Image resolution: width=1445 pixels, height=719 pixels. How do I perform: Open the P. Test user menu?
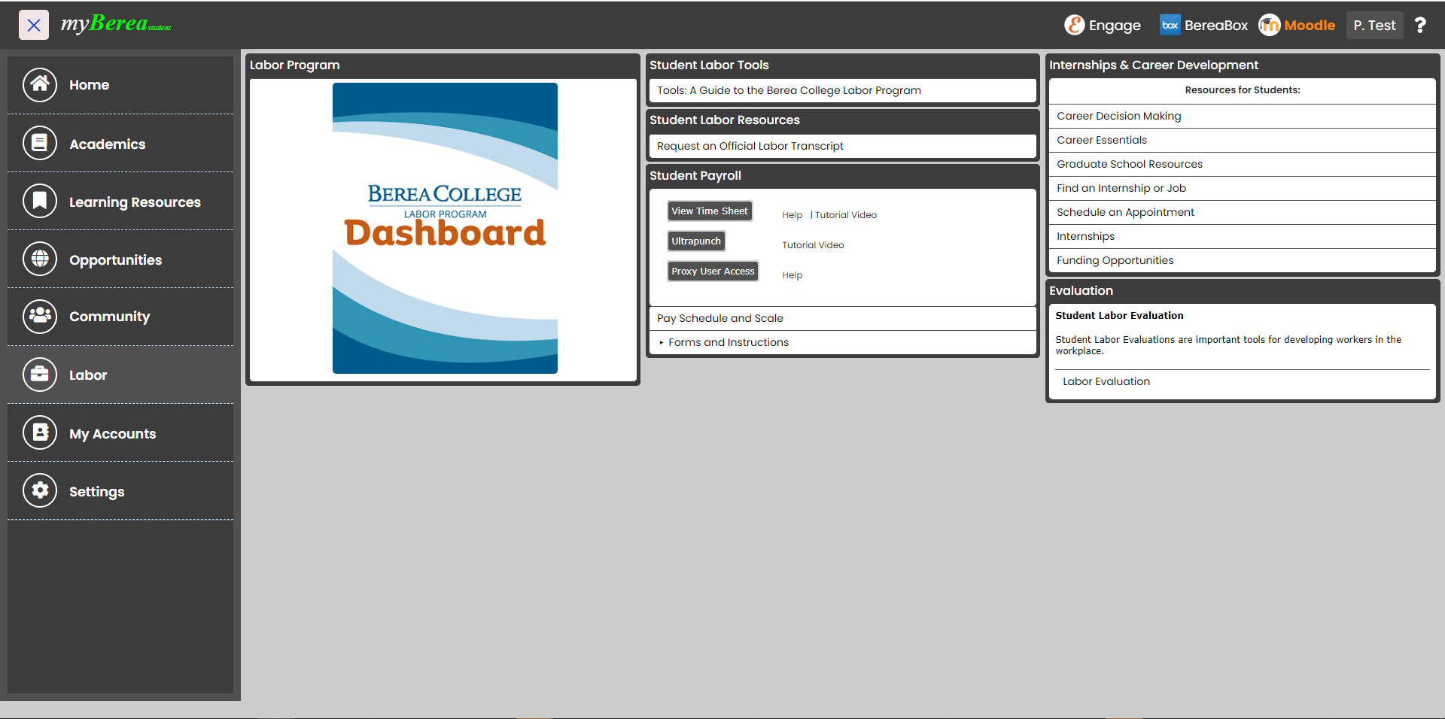[1374, 26]
